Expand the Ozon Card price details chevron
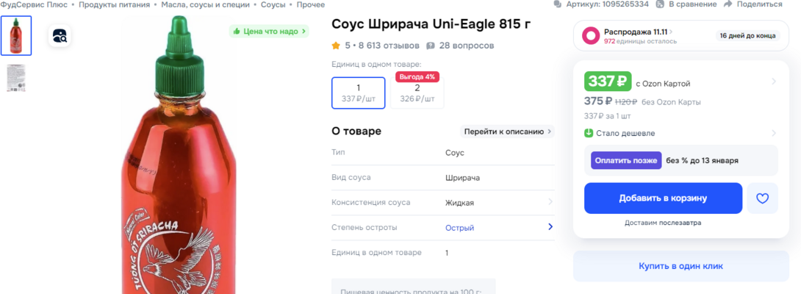 click(x=773, y=82)
